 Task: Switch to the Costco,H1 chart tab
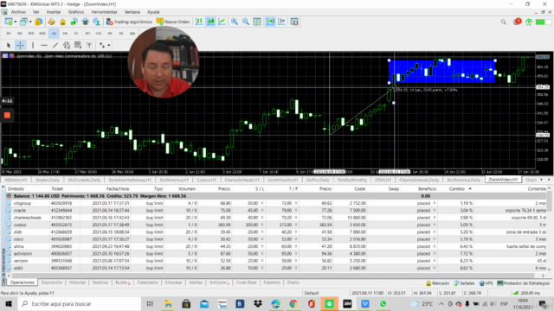click(x=207, y=180)
